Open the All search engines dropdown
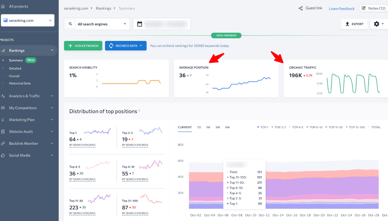Image resolution: width=388 pixels, height=221 pixels. click(102, 24)
